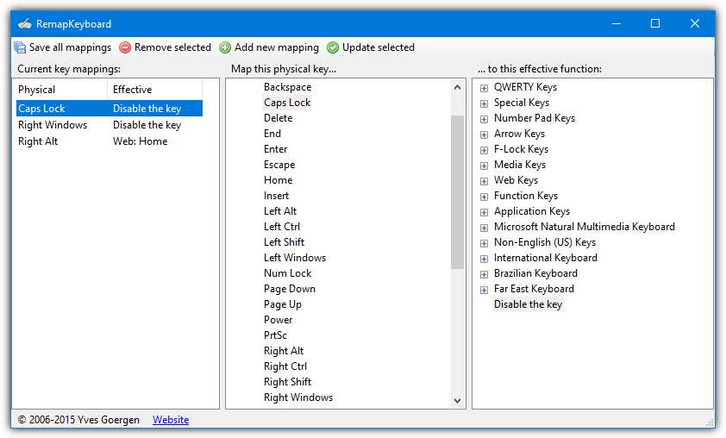Screen dimensions: 726x438
Task: Expand the Number Pad Keys node
Action: click(x=484, y=119)
